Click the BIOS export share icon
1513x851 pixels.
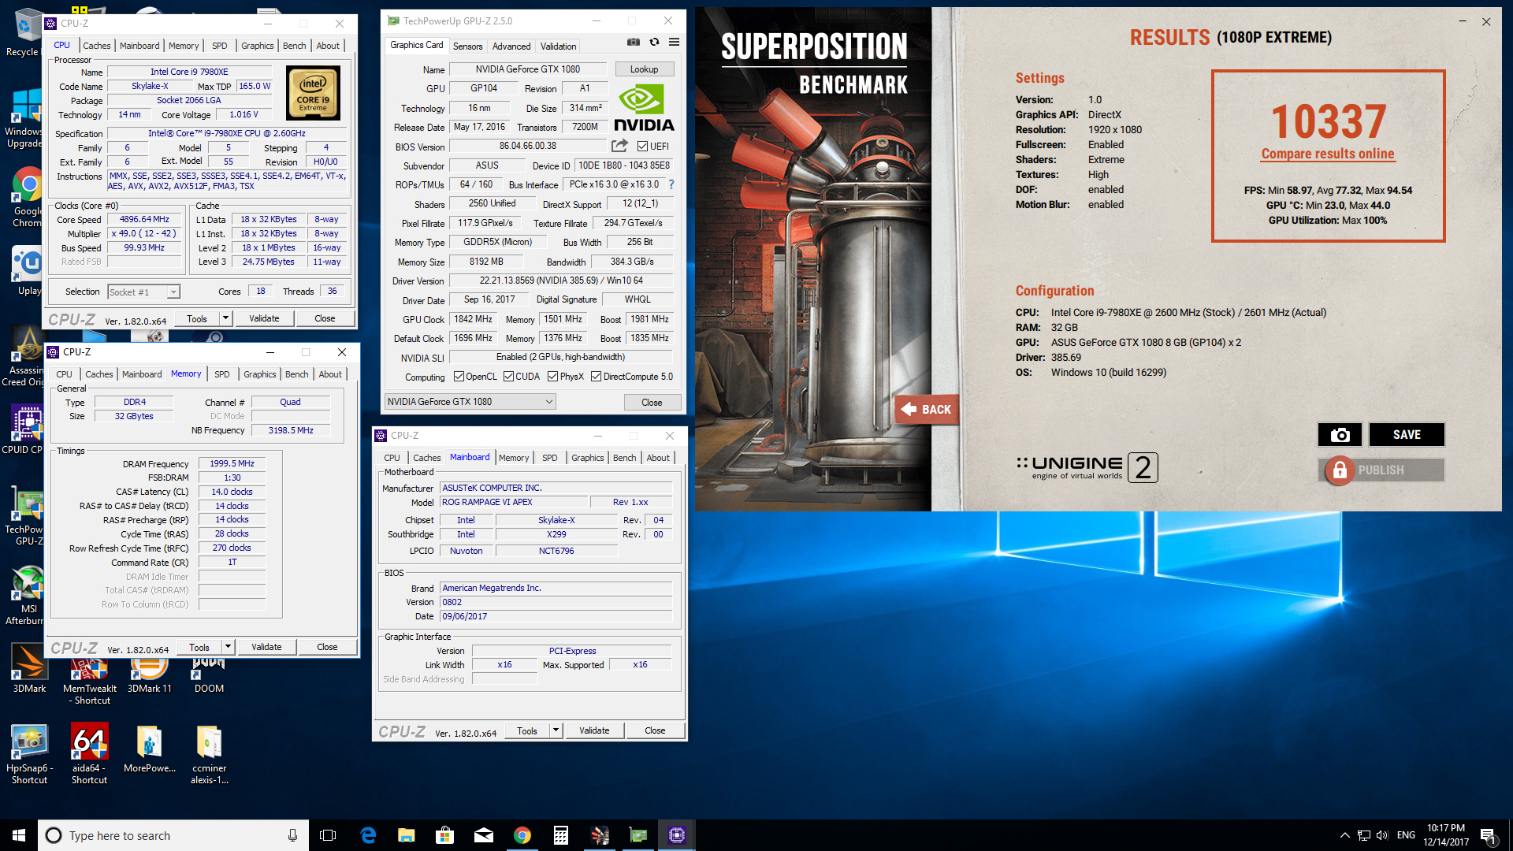click(620, 146)
